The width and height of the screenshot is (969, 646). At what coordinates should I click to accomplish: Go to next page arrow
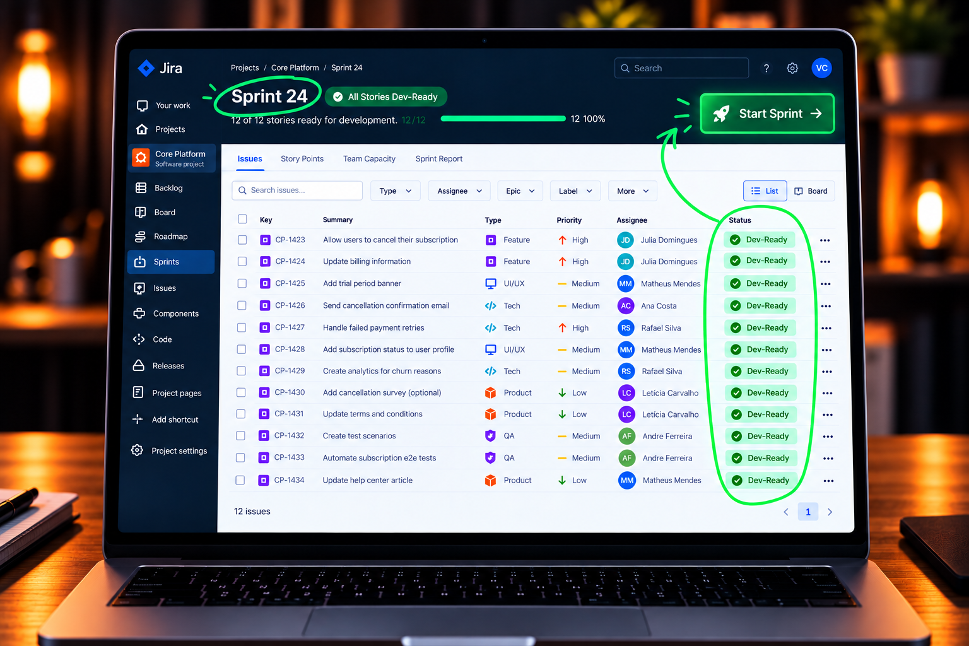(x=830, y=512)
